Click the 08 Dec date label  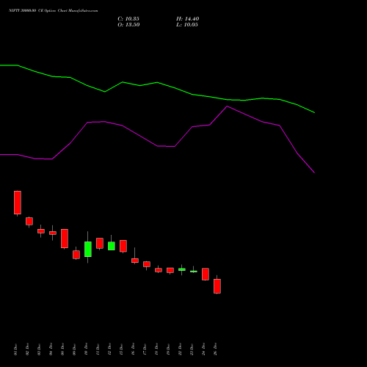point(62,349)
